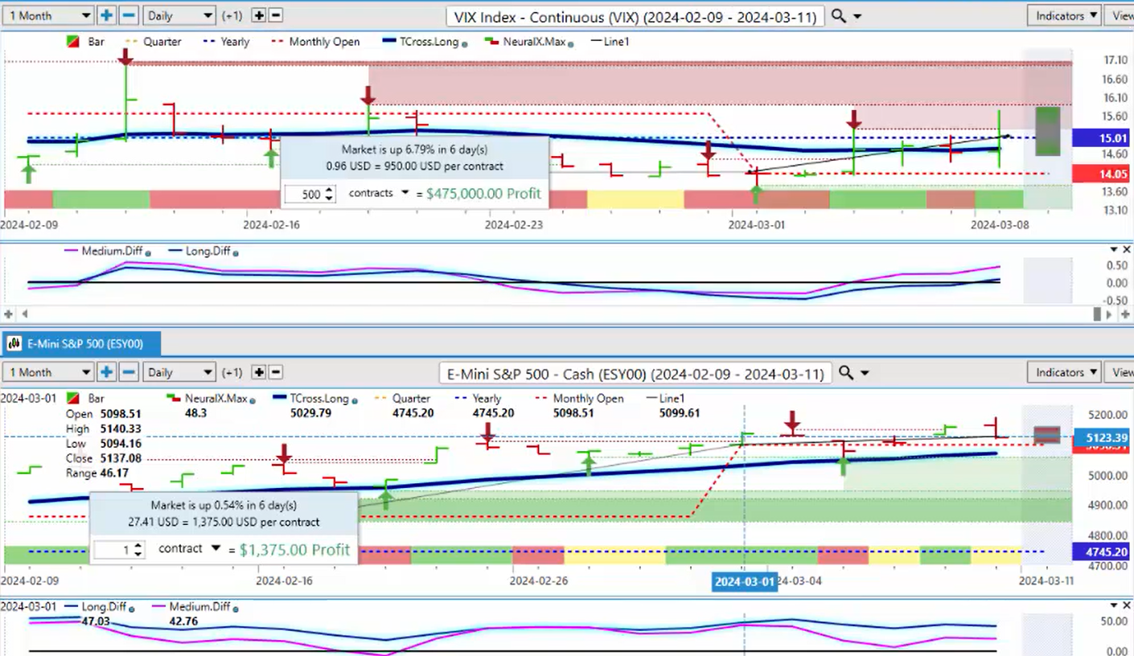
Task: Click the (+1) forecast label on E-Mini toolbar
Action: 232,372
